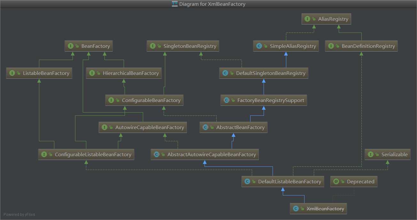This screenshot has width=417, height=220.
Task: Click the public visibility lock icon on Deprecated
Action: [x=343, y=182]
